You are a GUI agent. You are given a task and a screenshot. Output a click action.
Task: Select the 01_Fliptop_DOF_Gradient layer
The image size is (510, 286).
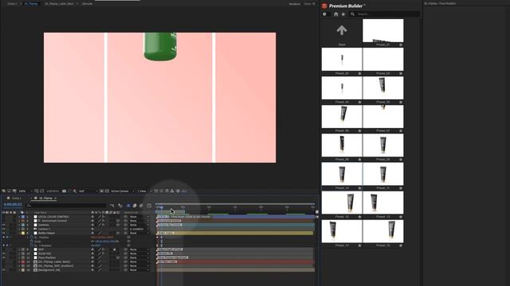pyautogui.click(x=55, y=266)
